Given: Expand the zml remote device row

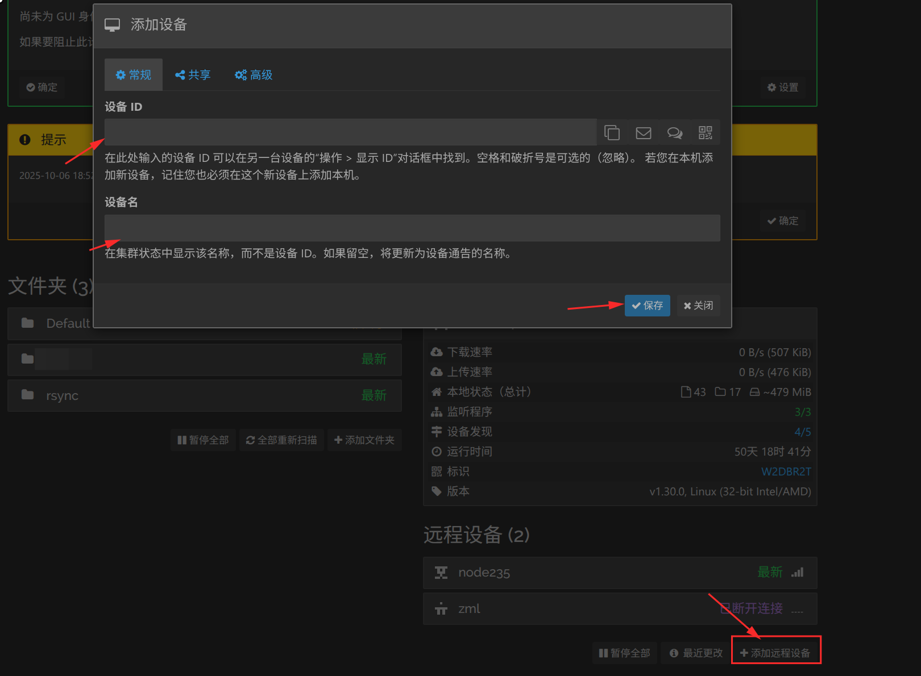Looking at the screenshot, I should pyautogui.click(x=620, y=609).
